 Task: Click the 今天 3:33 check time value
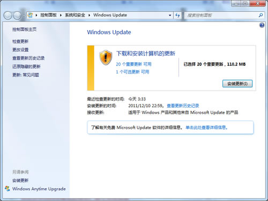tap(137, 99)
